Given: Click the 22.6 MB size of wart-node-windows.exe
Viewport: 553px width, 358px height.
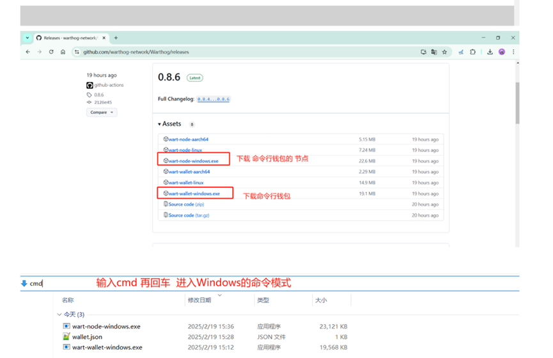Looking at the screenshot, I should pos(367,161).
